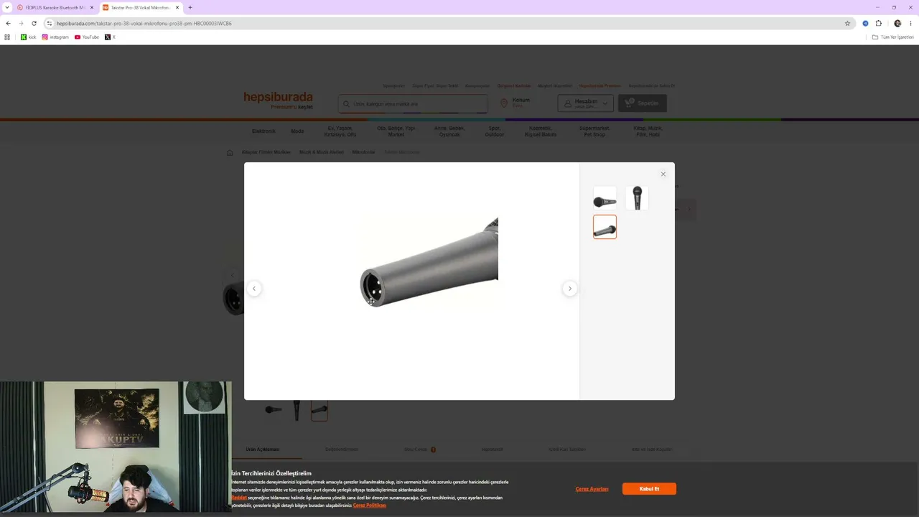Viewport: 919px width, 517px height.
Task: Select third page thumbnail below the popup
Action: [319, 409]
